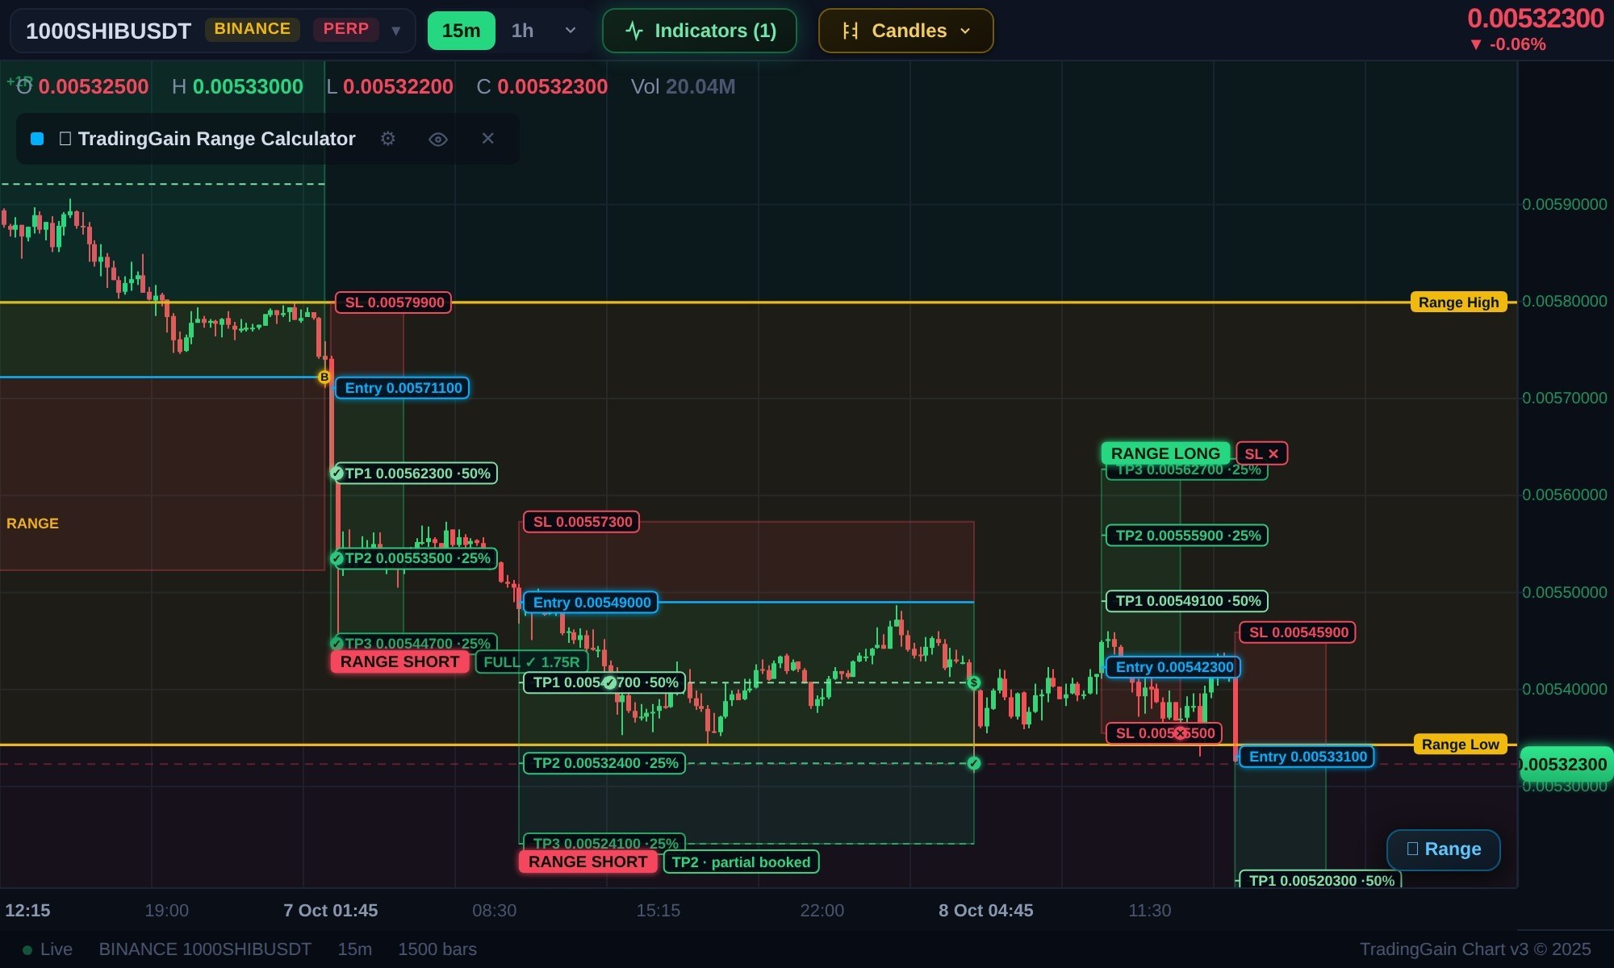Screen dimensions: 1614x968
Task: Remove Range Calculator indicator with the X
Action: click(x=487, y=139)
